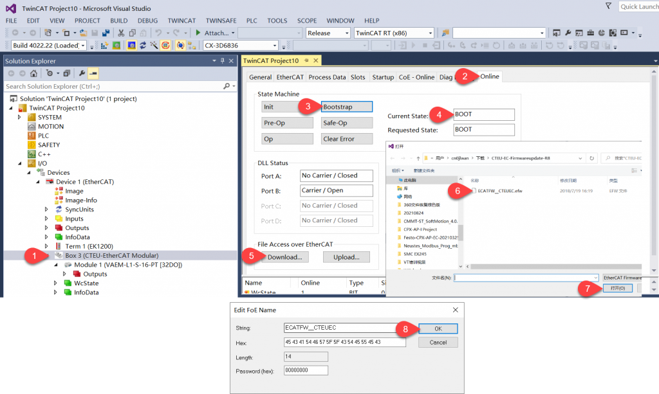
Task: Select Device 1 (EtherCAT) in tree
Action: 85,182
